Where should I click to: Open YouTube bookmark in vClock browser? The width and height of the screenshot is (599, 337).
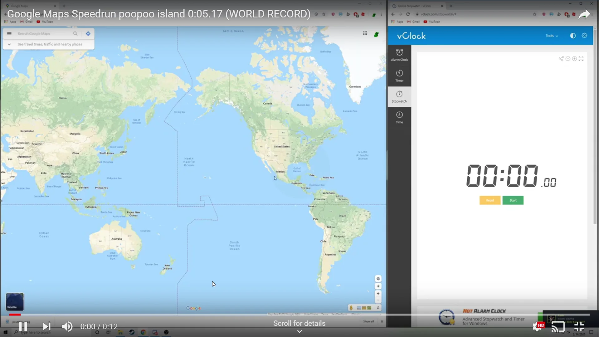click(x=432, y=22)
